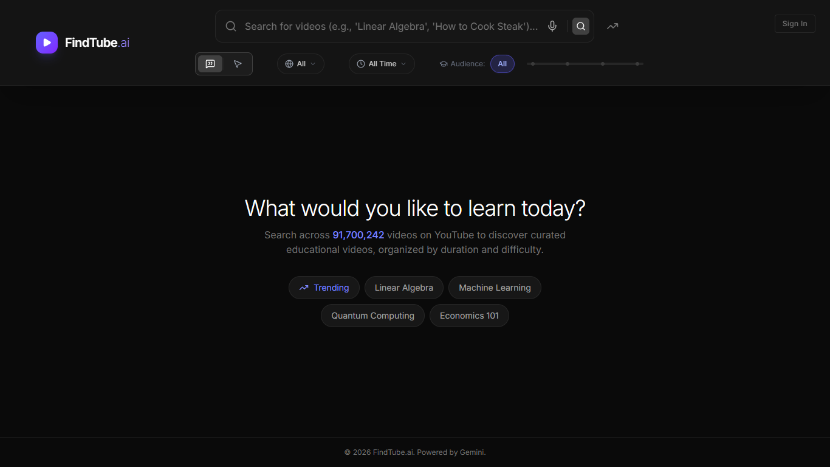The image size is (830, 467).
Task: Select the subtitle/chat mode icon
Action: (210, 63)
